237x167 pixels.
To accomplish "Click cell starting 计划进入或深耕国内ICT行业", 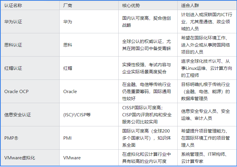I will point(207,22).
